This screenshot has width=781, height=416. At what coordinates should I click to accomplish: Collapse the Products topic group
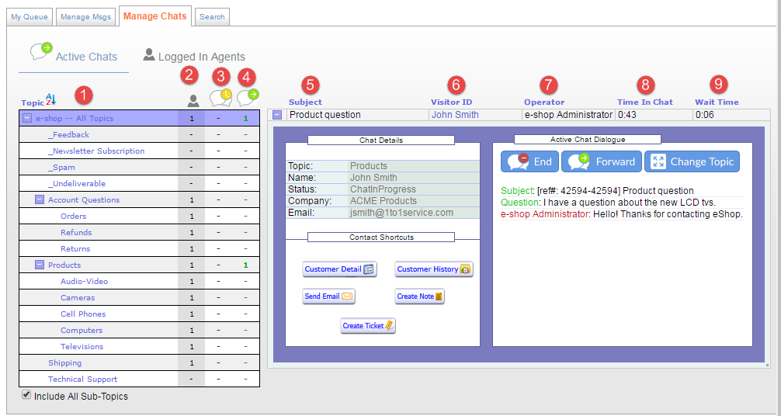40,265
